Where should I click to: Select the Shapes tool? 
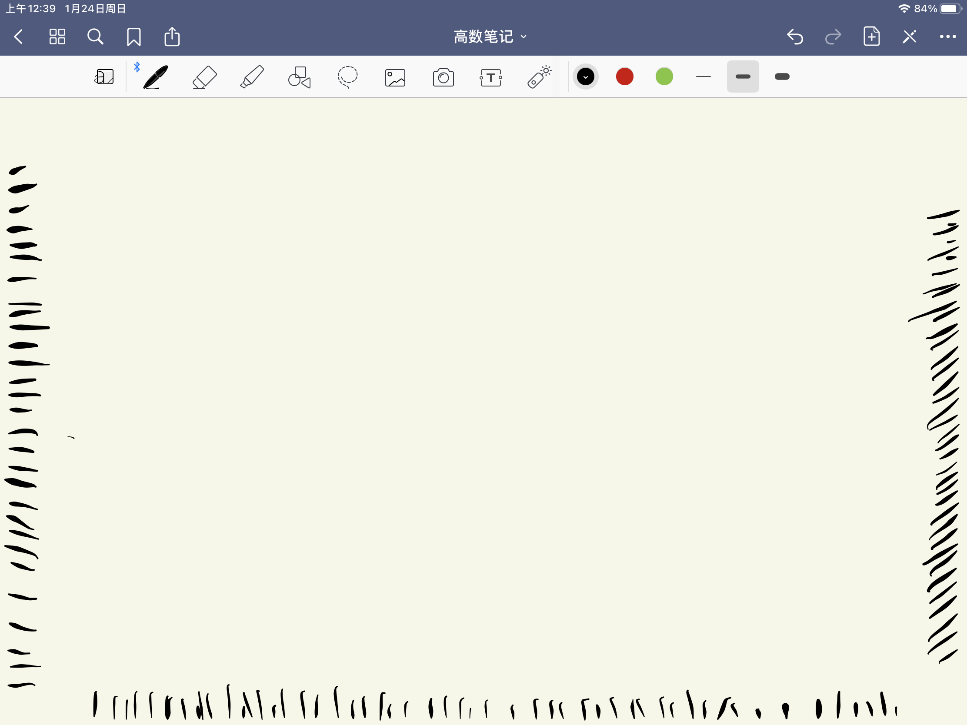pos(300,77)
